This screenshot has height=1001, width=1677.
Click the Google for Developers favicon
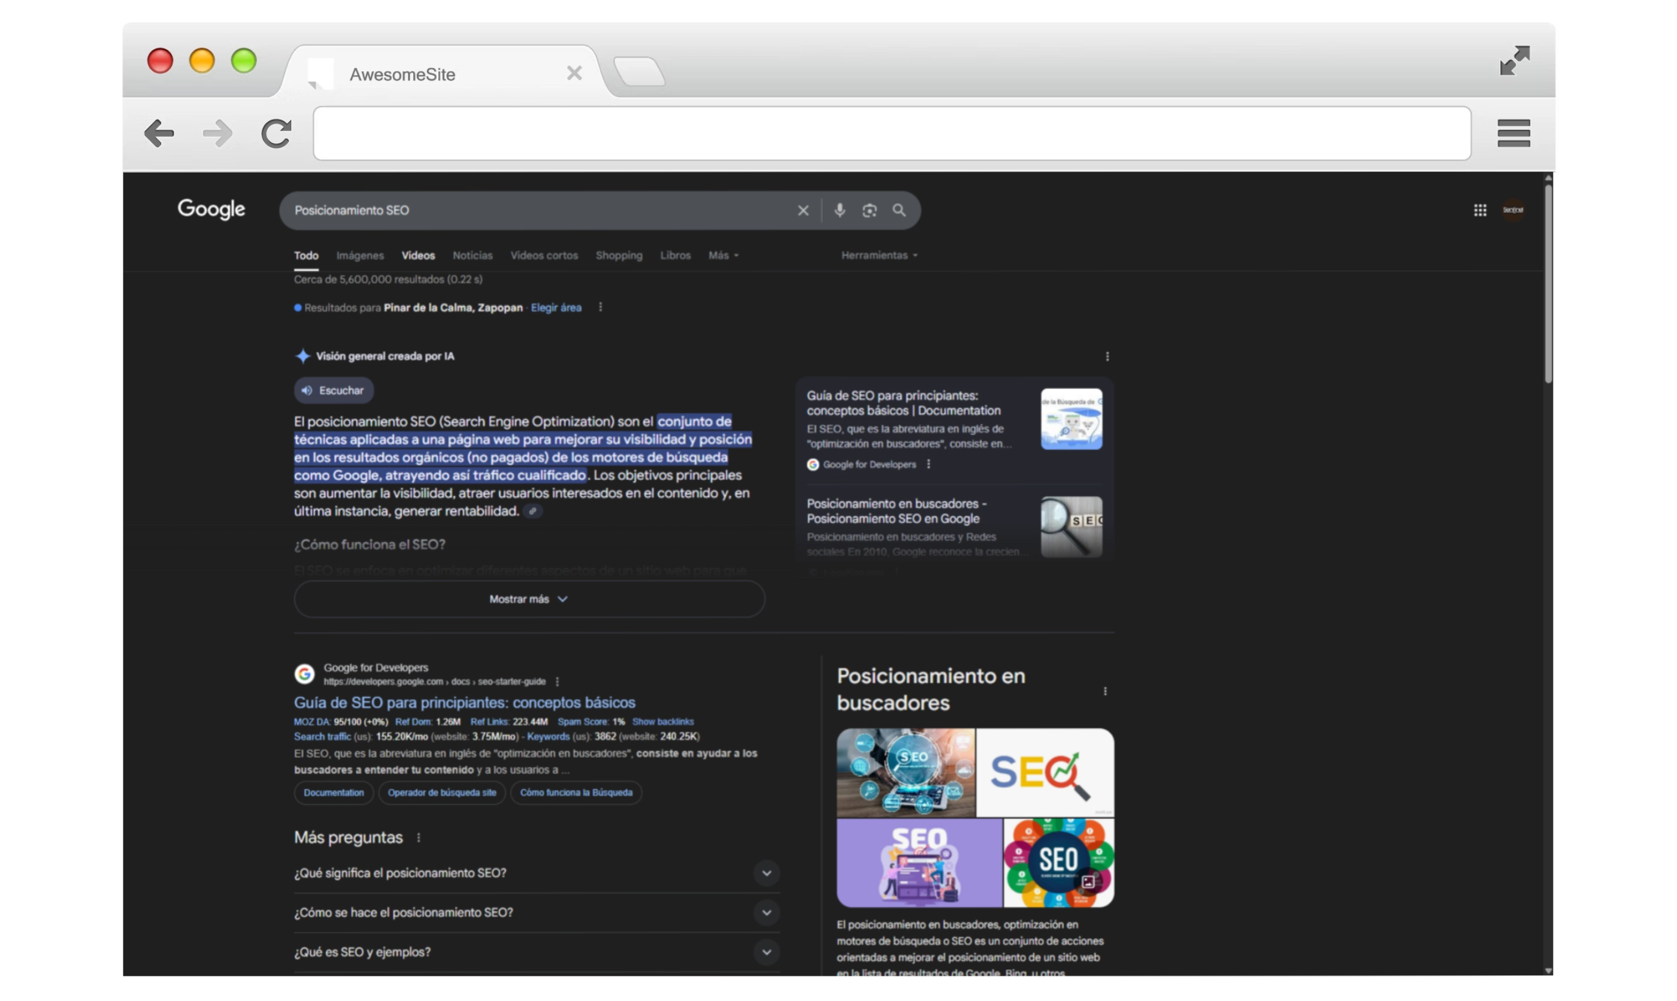click(304, 674)
